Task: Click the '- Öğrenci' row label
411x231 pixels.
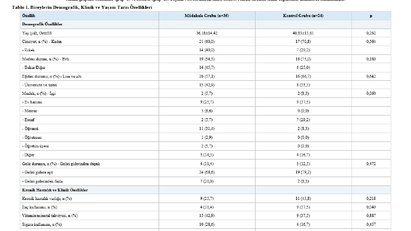Action: point(31,128)
